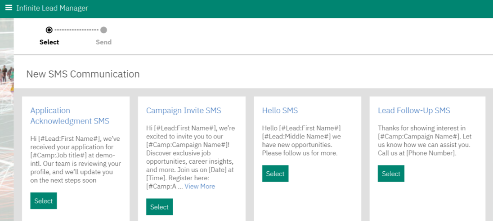Select the Application Acknowledgment SMS template
Screen dimensions: 493x223
[43, 201]
